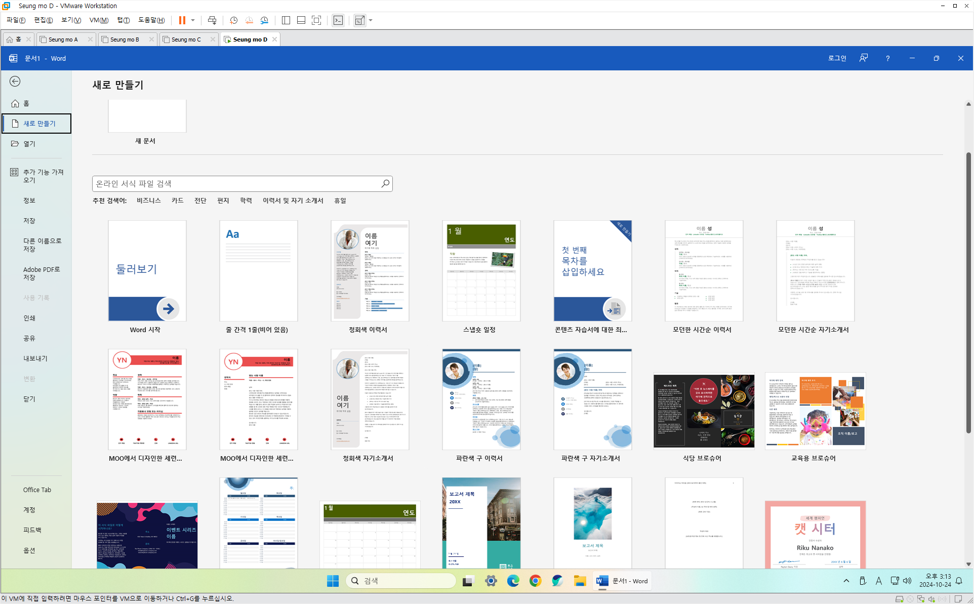
Task: Show hidden tray icons chevron
Action: tap(846, 581)
